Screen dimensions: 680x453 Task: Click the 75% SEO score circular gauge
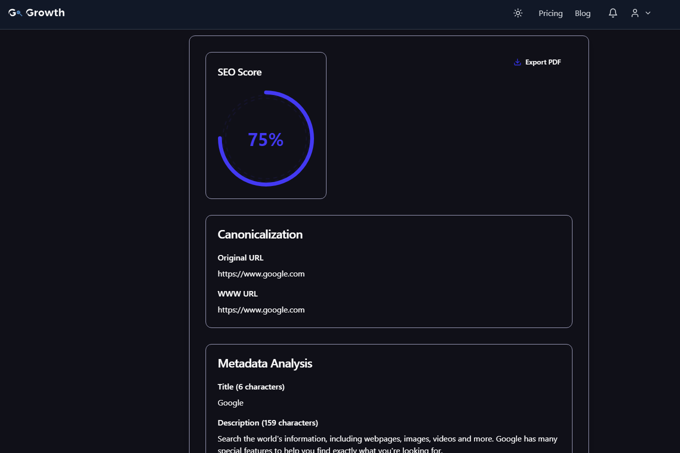[x=266, y=138]
